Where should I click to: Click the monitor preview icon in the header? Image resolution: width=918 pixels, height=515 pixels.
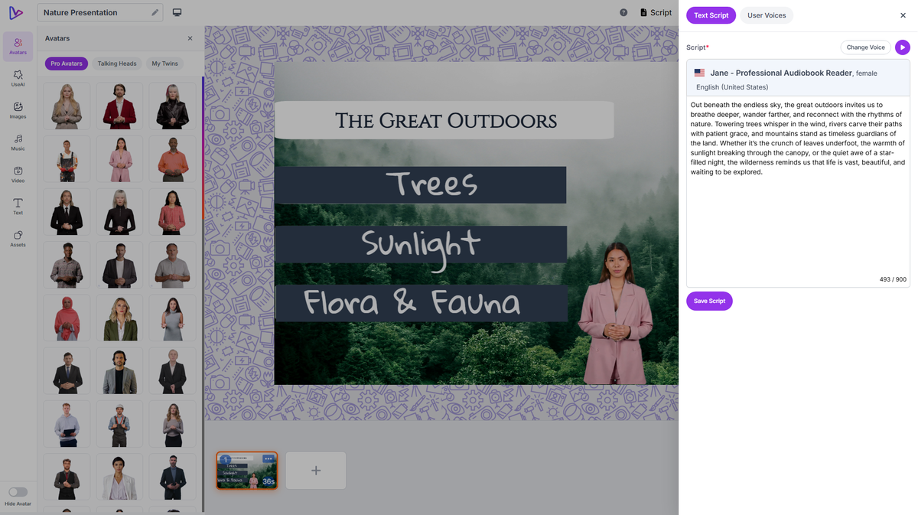coord(177,12)
